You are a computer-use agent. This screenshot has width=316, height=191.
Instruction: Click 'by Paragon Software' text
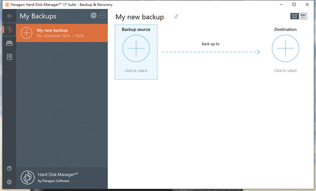click(x=53, y=181)
